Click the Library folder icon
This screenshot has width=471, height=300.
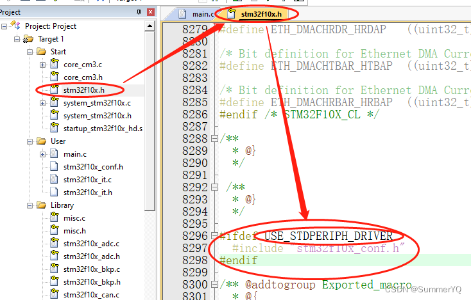42,205
